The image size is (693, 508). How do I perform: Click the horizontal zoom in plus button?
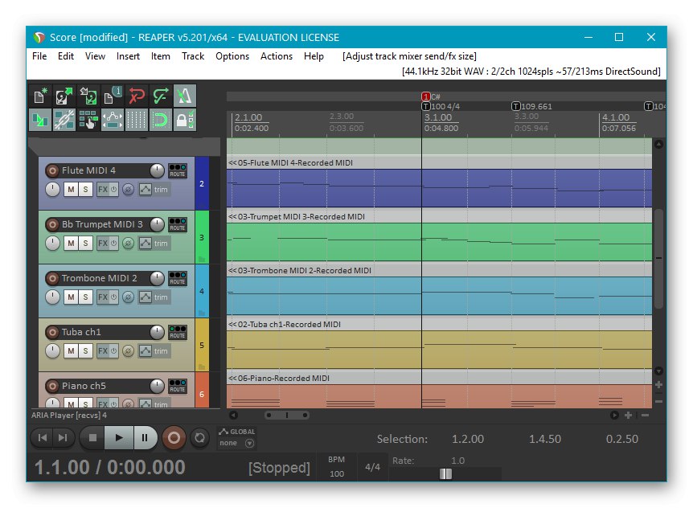628,416
